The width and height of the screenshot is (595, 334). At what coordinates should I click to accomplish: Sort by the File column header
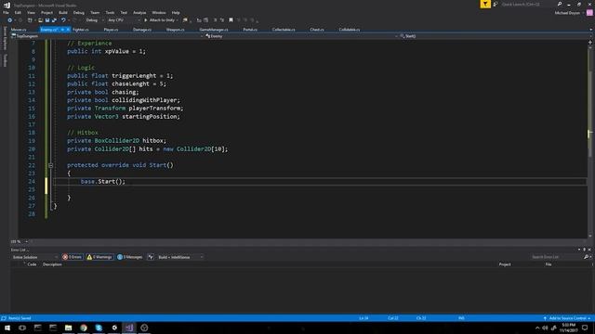[549, 264]
